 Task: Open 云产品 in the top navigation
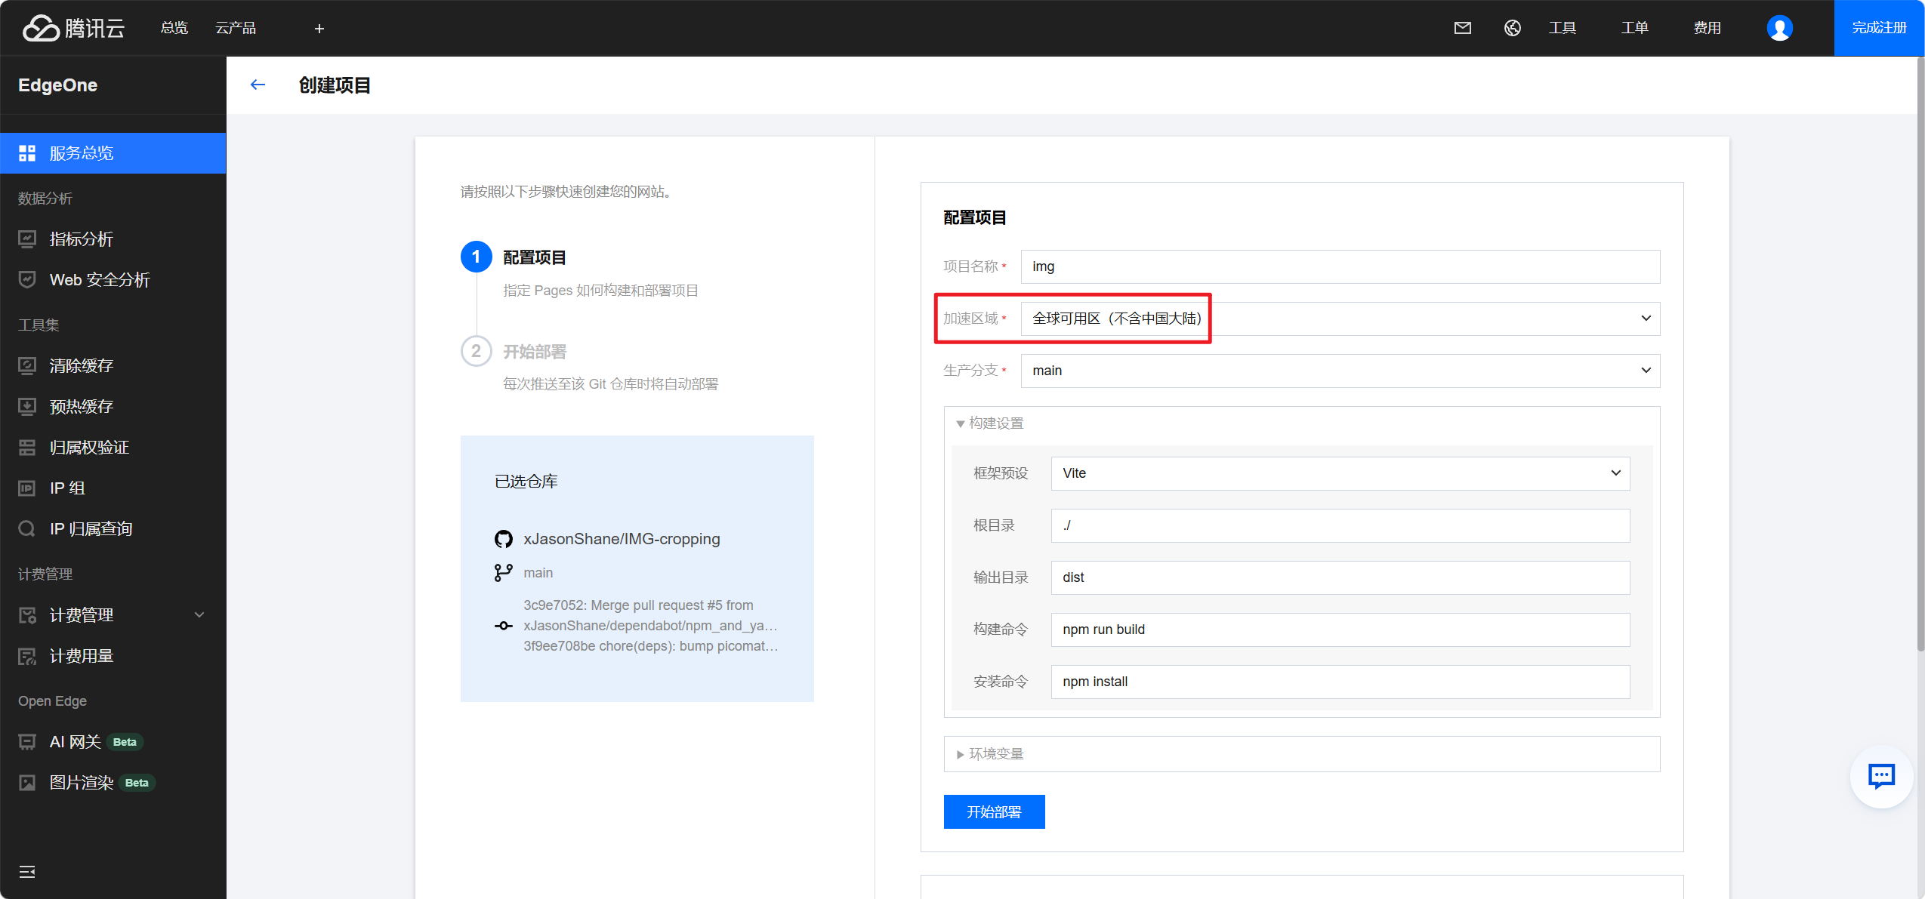(236, 28)
